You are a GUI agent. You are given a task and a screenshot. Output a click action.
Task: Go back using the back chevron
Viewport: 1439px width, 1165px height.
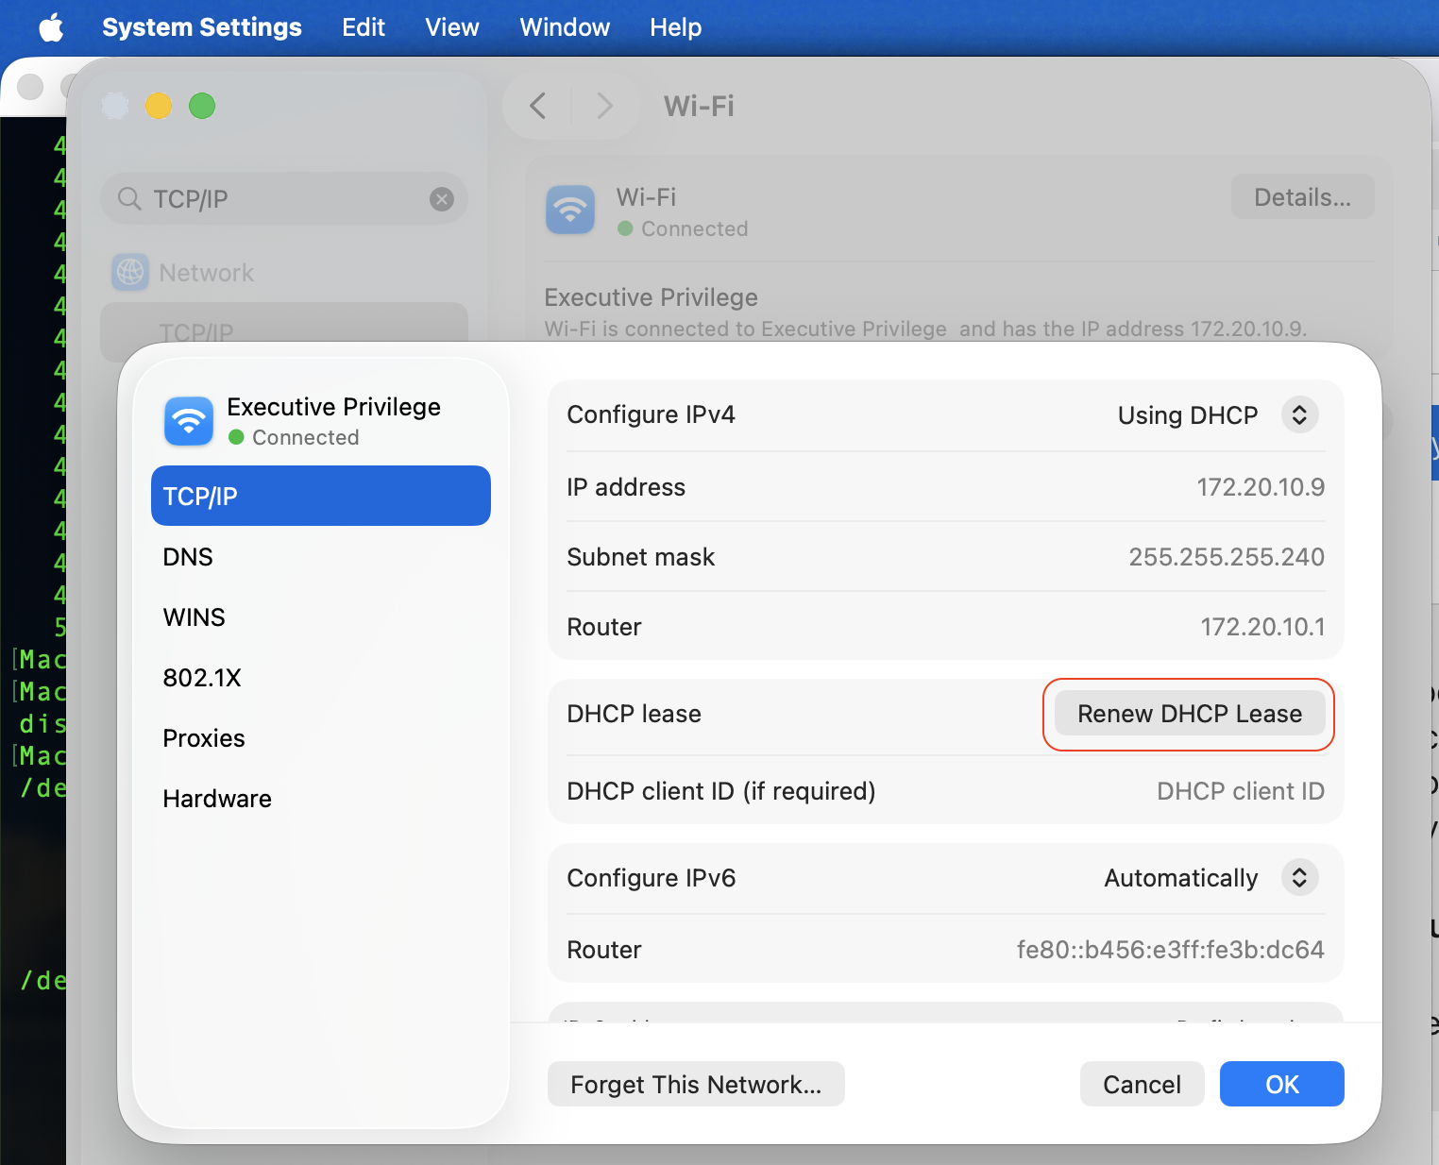pyautogui.click(x=538, y=106)
